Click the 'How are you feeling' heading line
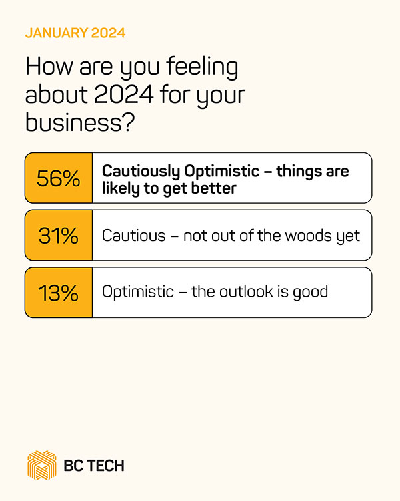Image resolution: width=400 pixels, height=501 pixels. click(x=132, y=68)
